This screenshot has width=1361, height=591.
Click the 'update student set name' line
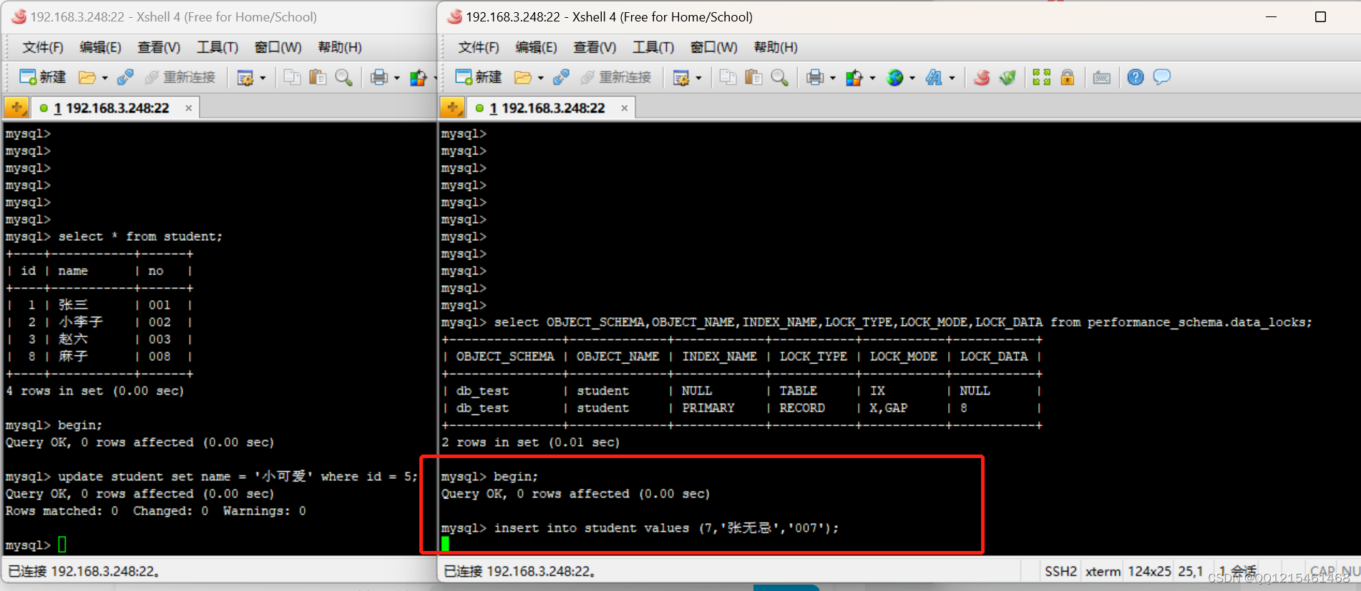tap(211, 477)
